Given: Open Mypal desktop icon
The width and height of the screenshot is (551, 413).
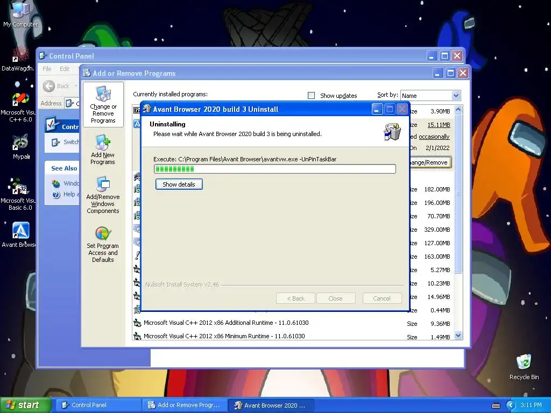Looking at the screenshot, I should (x=21, y=147).
